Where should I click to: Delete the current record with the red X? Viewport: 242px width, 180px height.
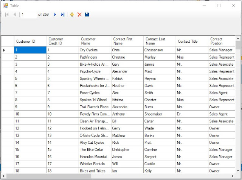pos(79,15)
